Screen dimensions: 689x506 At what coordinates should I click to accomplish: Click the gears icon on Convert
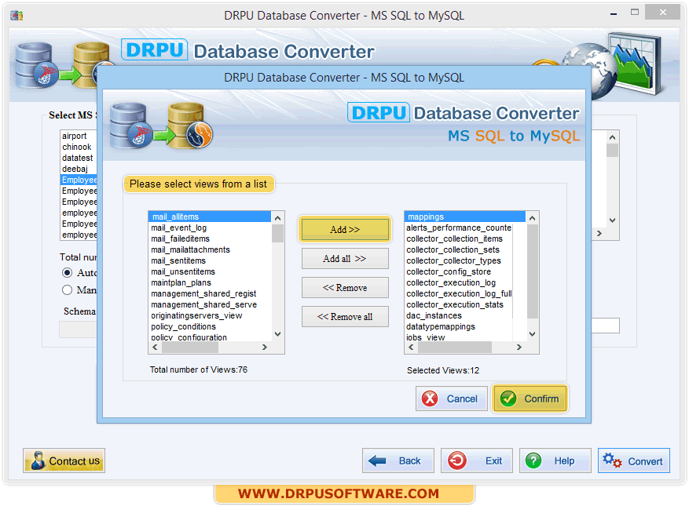612,460
